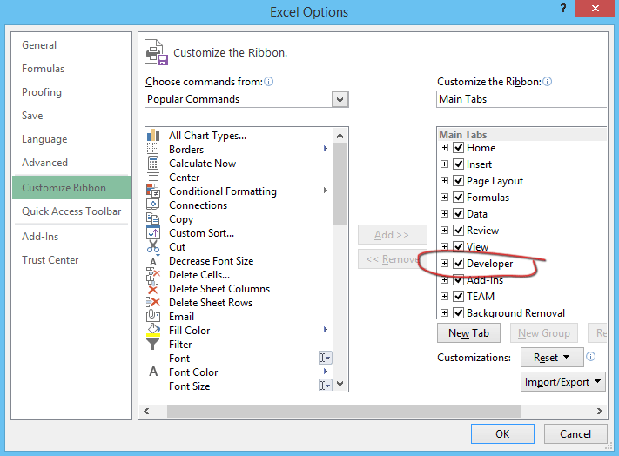The image size is (619, 456).
Task: Click the commands list scroll down arrow
Action: 340,384
